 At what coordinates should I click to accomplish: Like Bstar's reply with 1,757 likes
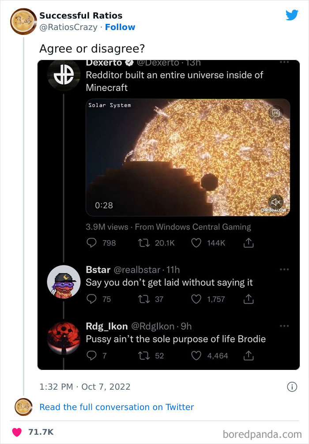[196, 299]
